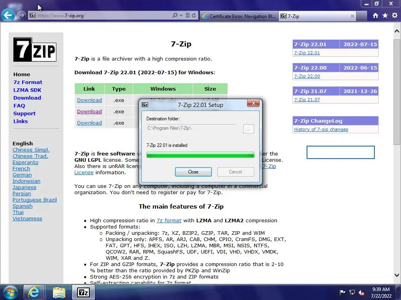The width and height of the screenshot is (401, 300).
Task: Click the browse '...' button in Setup
Action: pos(248,129)
